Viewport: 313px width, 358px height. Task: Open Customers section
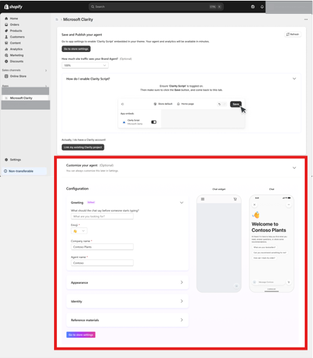point(17,37)
